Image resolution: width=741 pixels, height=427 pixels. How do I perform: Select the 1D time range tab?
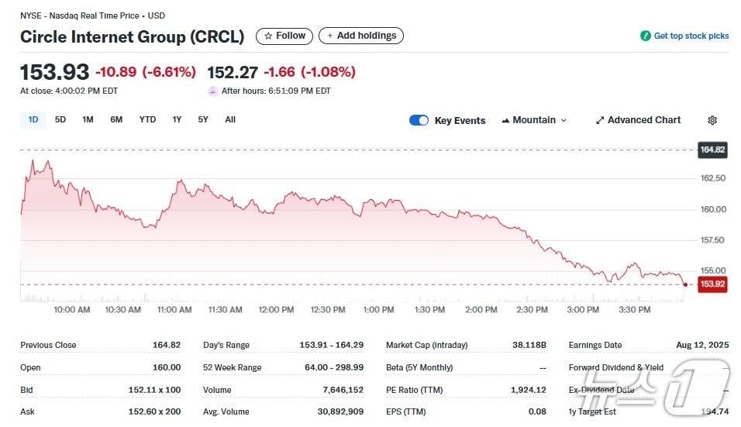click(33, 119)
